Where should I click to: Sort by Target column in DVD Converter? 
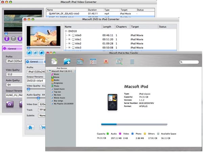144,26
